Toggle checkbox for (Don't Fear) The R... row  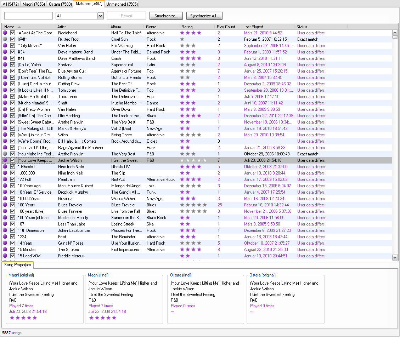click(x=12, y=71)
